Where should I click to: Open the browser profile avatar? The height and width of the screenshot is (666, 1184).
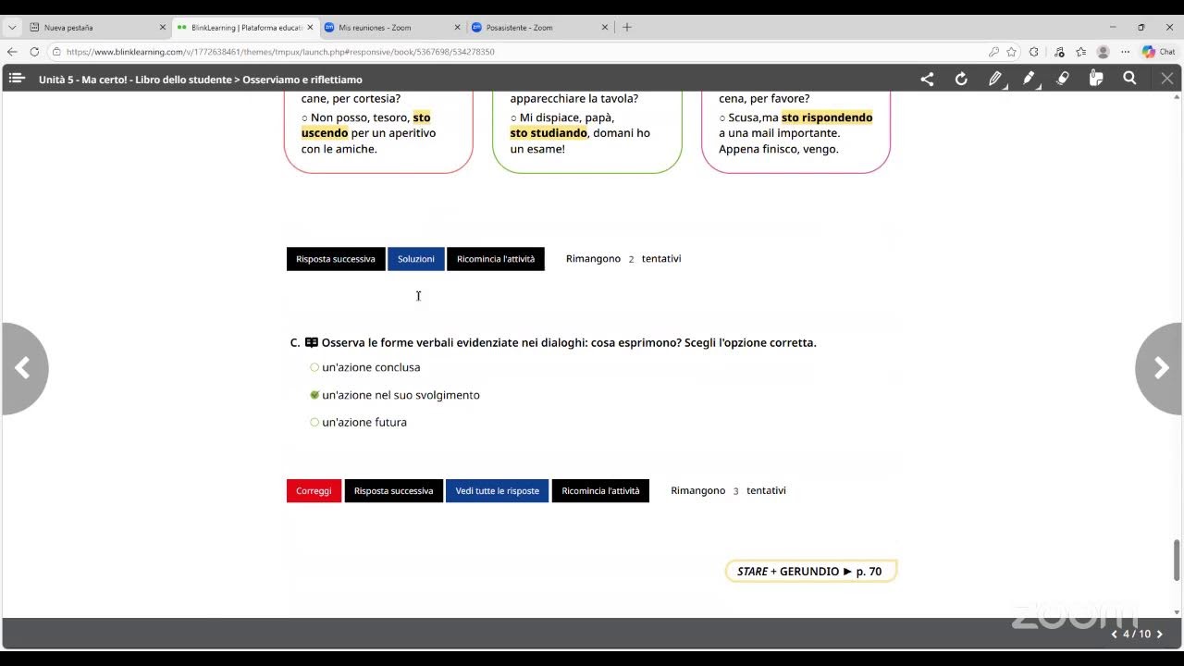click(1103, 52)
